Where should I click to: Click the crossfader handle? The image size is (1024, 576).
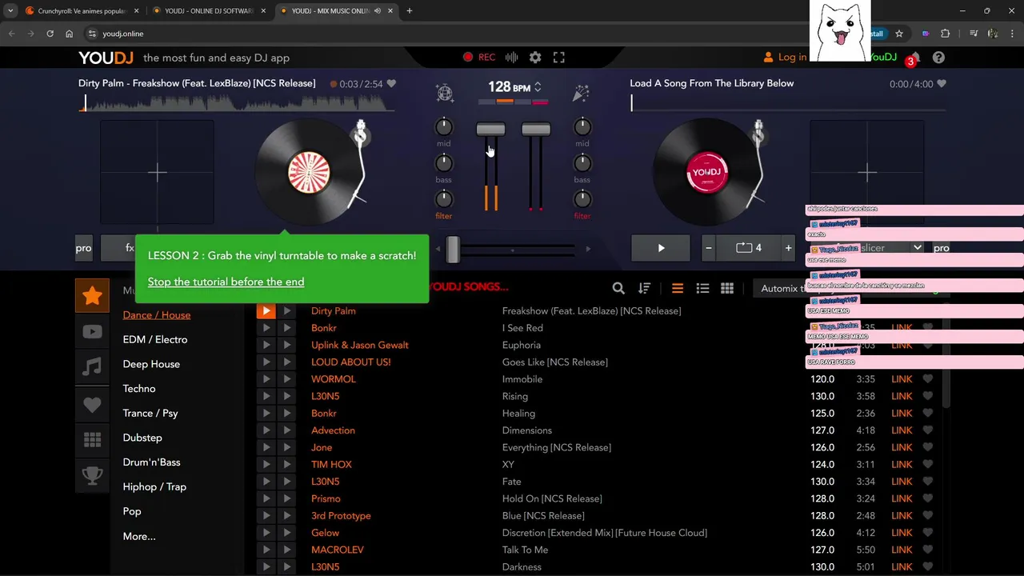tap(453, 250)
